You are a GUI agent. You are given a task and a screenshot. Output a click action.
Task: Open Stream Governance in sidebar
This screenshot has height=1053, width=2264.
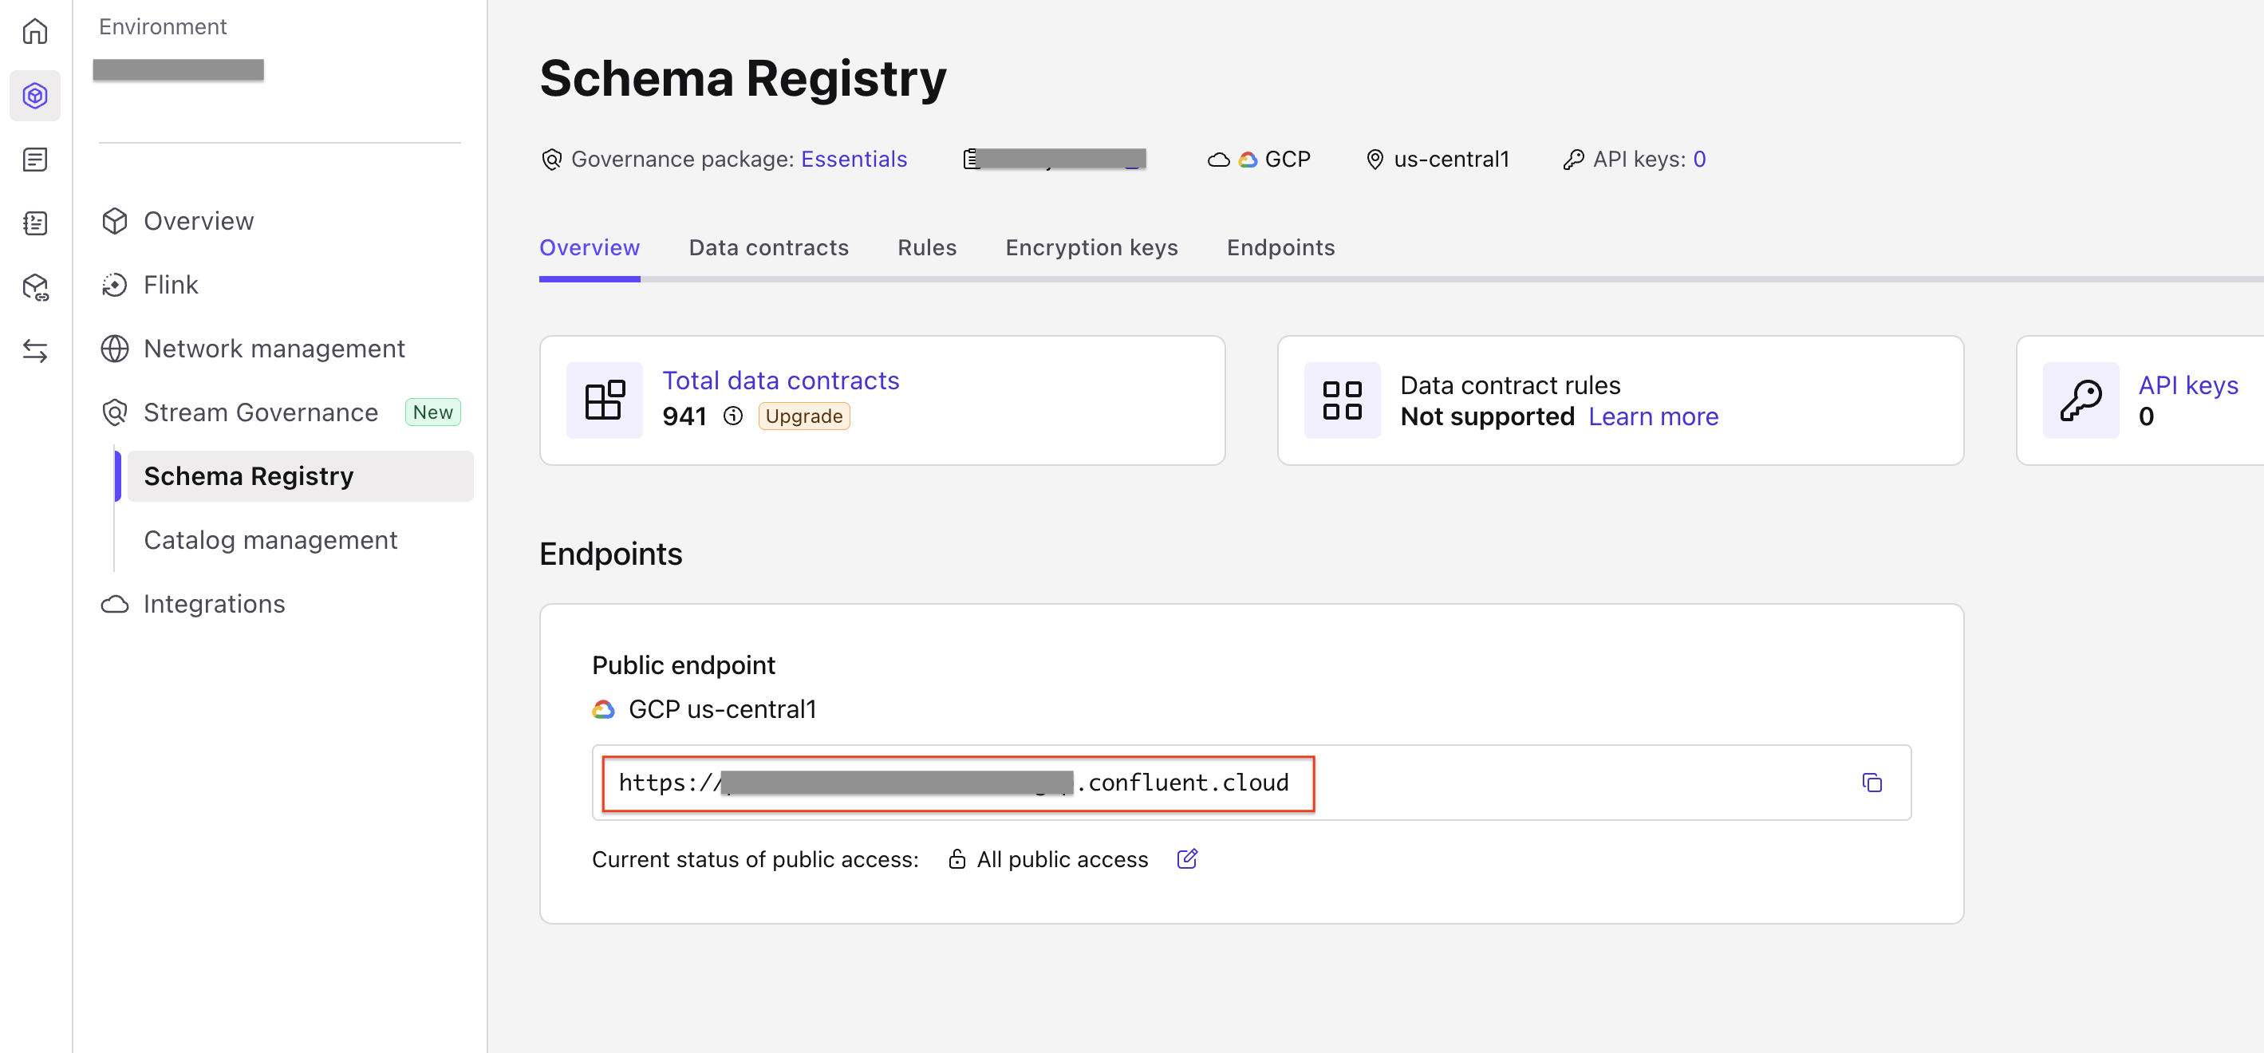click(261, 413)
